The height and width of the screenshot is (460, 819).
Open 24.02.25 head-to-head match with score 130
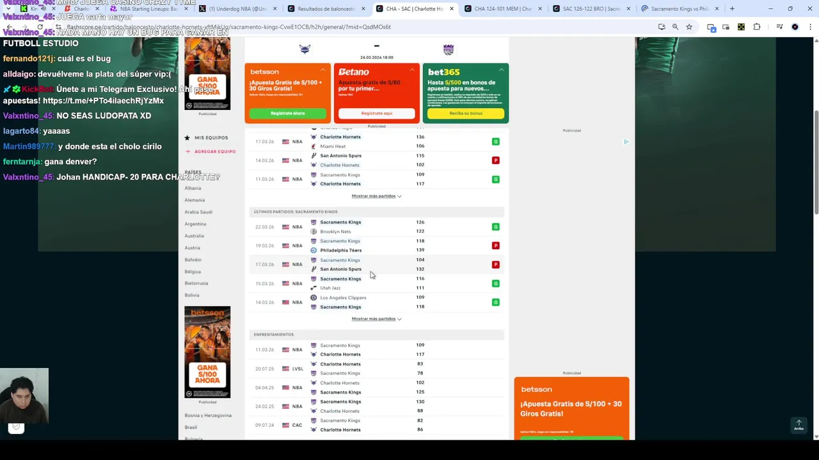coord(376,406)
